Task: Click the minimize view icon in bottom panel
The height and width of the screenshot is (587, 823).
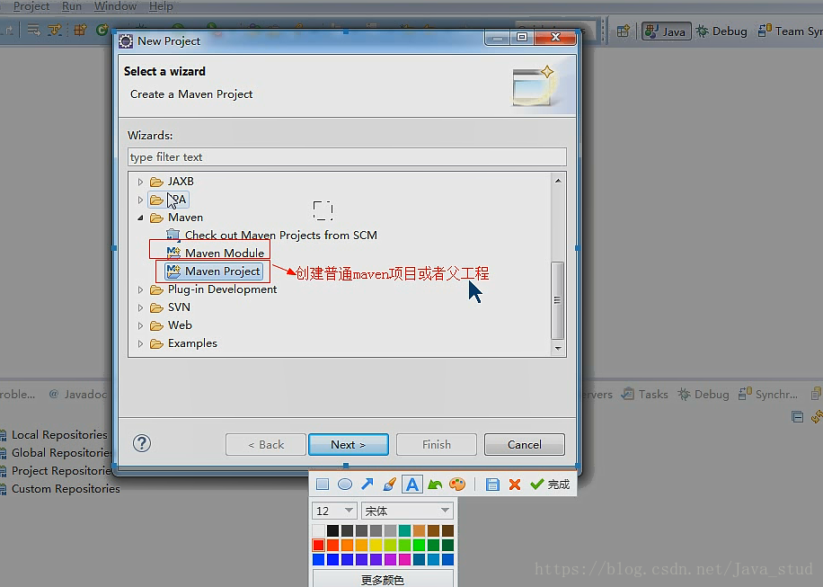Action: click(797, 417)
